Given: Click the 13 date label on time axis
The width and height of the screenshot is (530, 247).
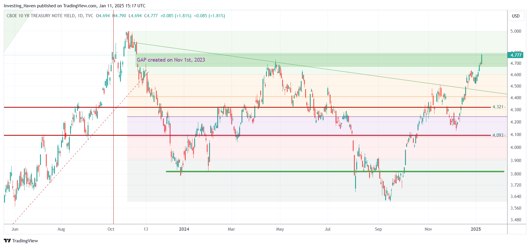Looking at the screenshot, I should 146,229.
